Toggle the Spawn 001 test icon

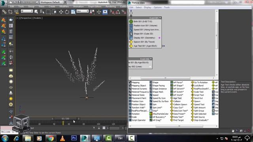[131, 42]
